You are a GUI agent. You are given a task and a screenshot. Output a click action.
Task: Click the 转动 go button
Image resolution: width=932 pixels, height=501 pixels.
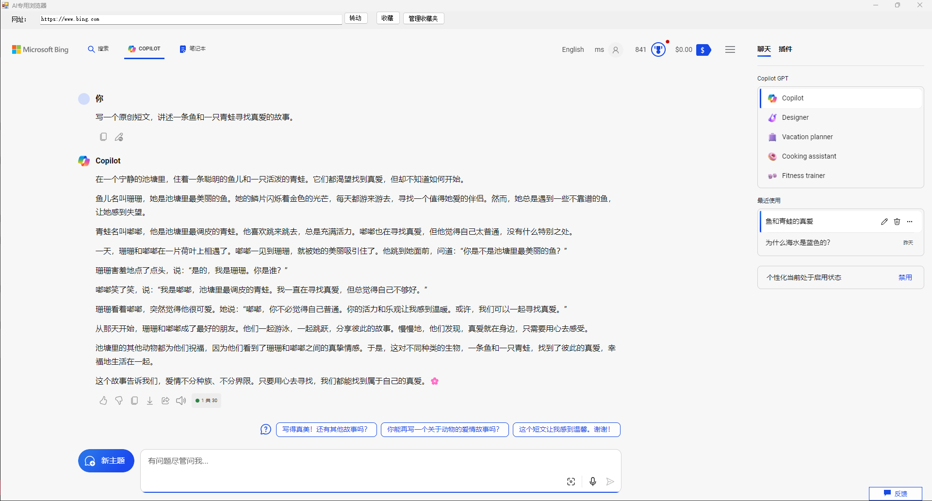(356, 18)
